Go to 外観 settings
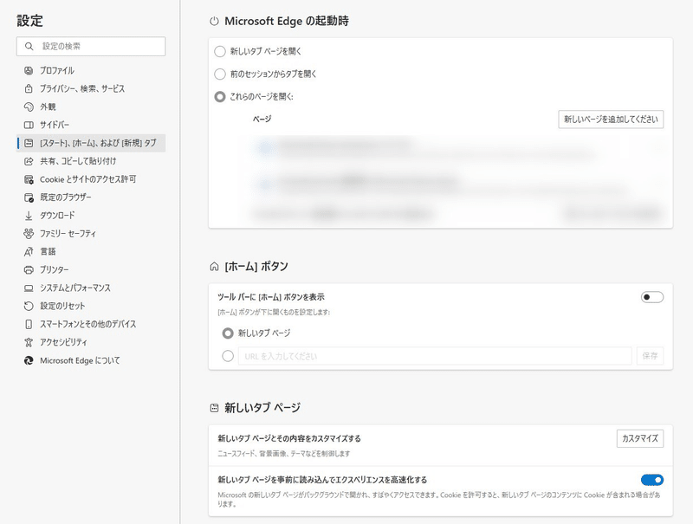This screenshot has width=693, height=524. point(91,107)
